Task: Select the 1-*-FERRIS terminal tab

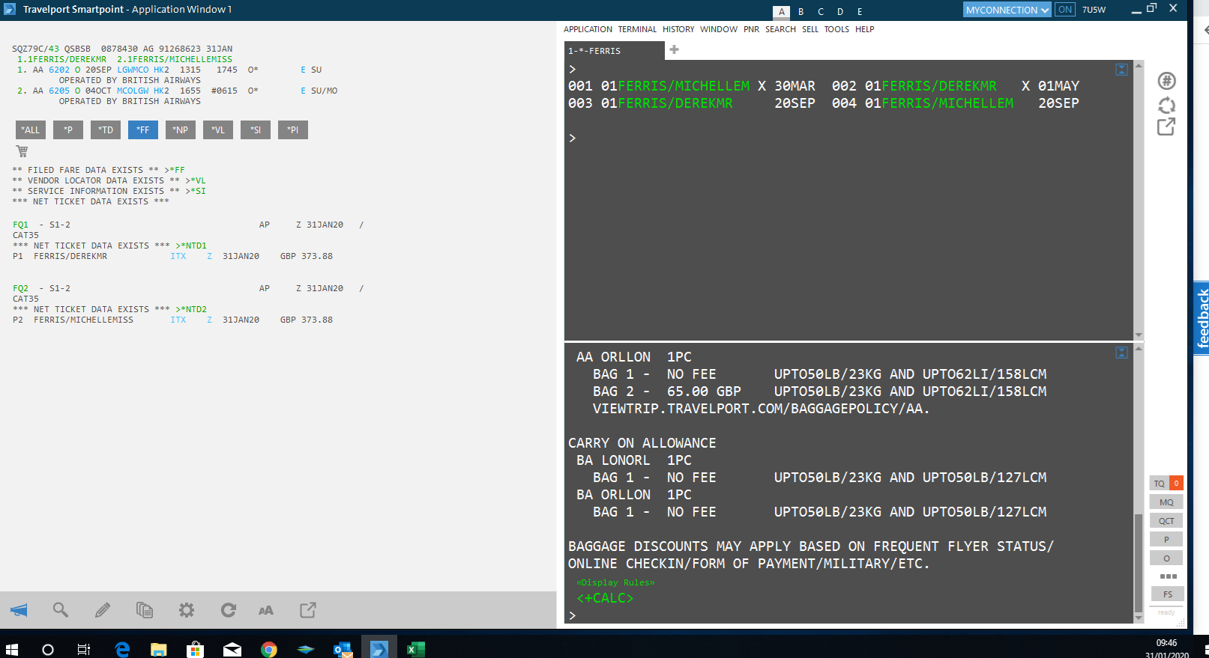Action: point(614,51)
